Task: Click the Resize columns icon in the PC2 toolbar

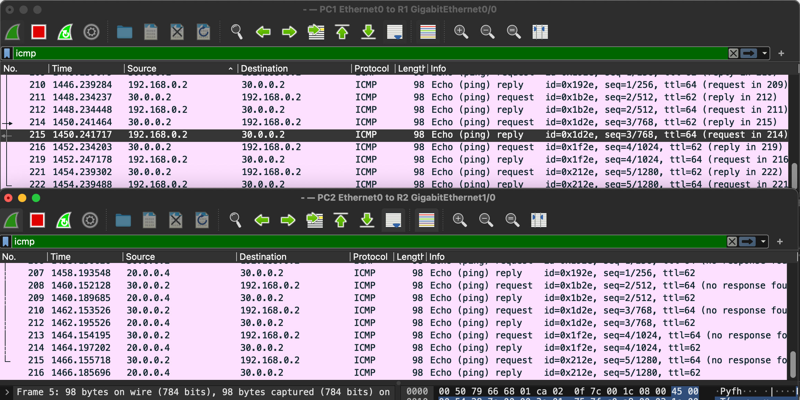Action: click(x=539, y=220)
